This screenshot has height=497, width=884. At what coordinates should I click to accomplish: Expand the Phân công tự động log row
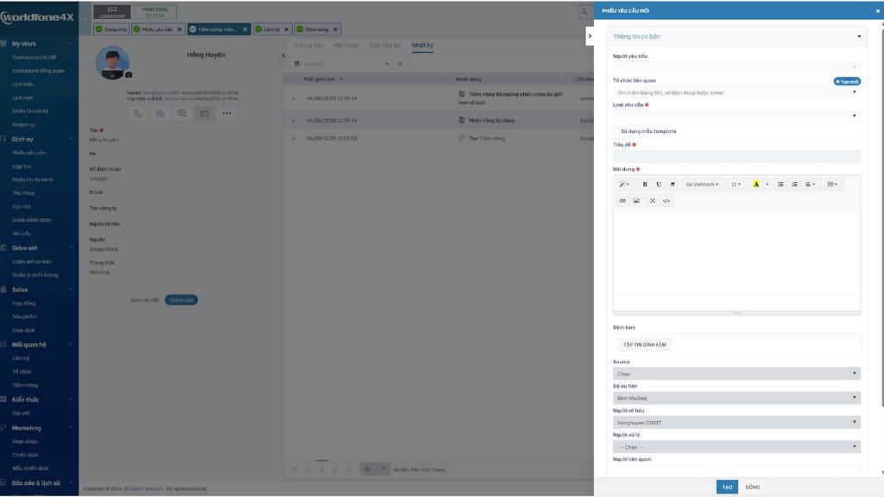294,120
